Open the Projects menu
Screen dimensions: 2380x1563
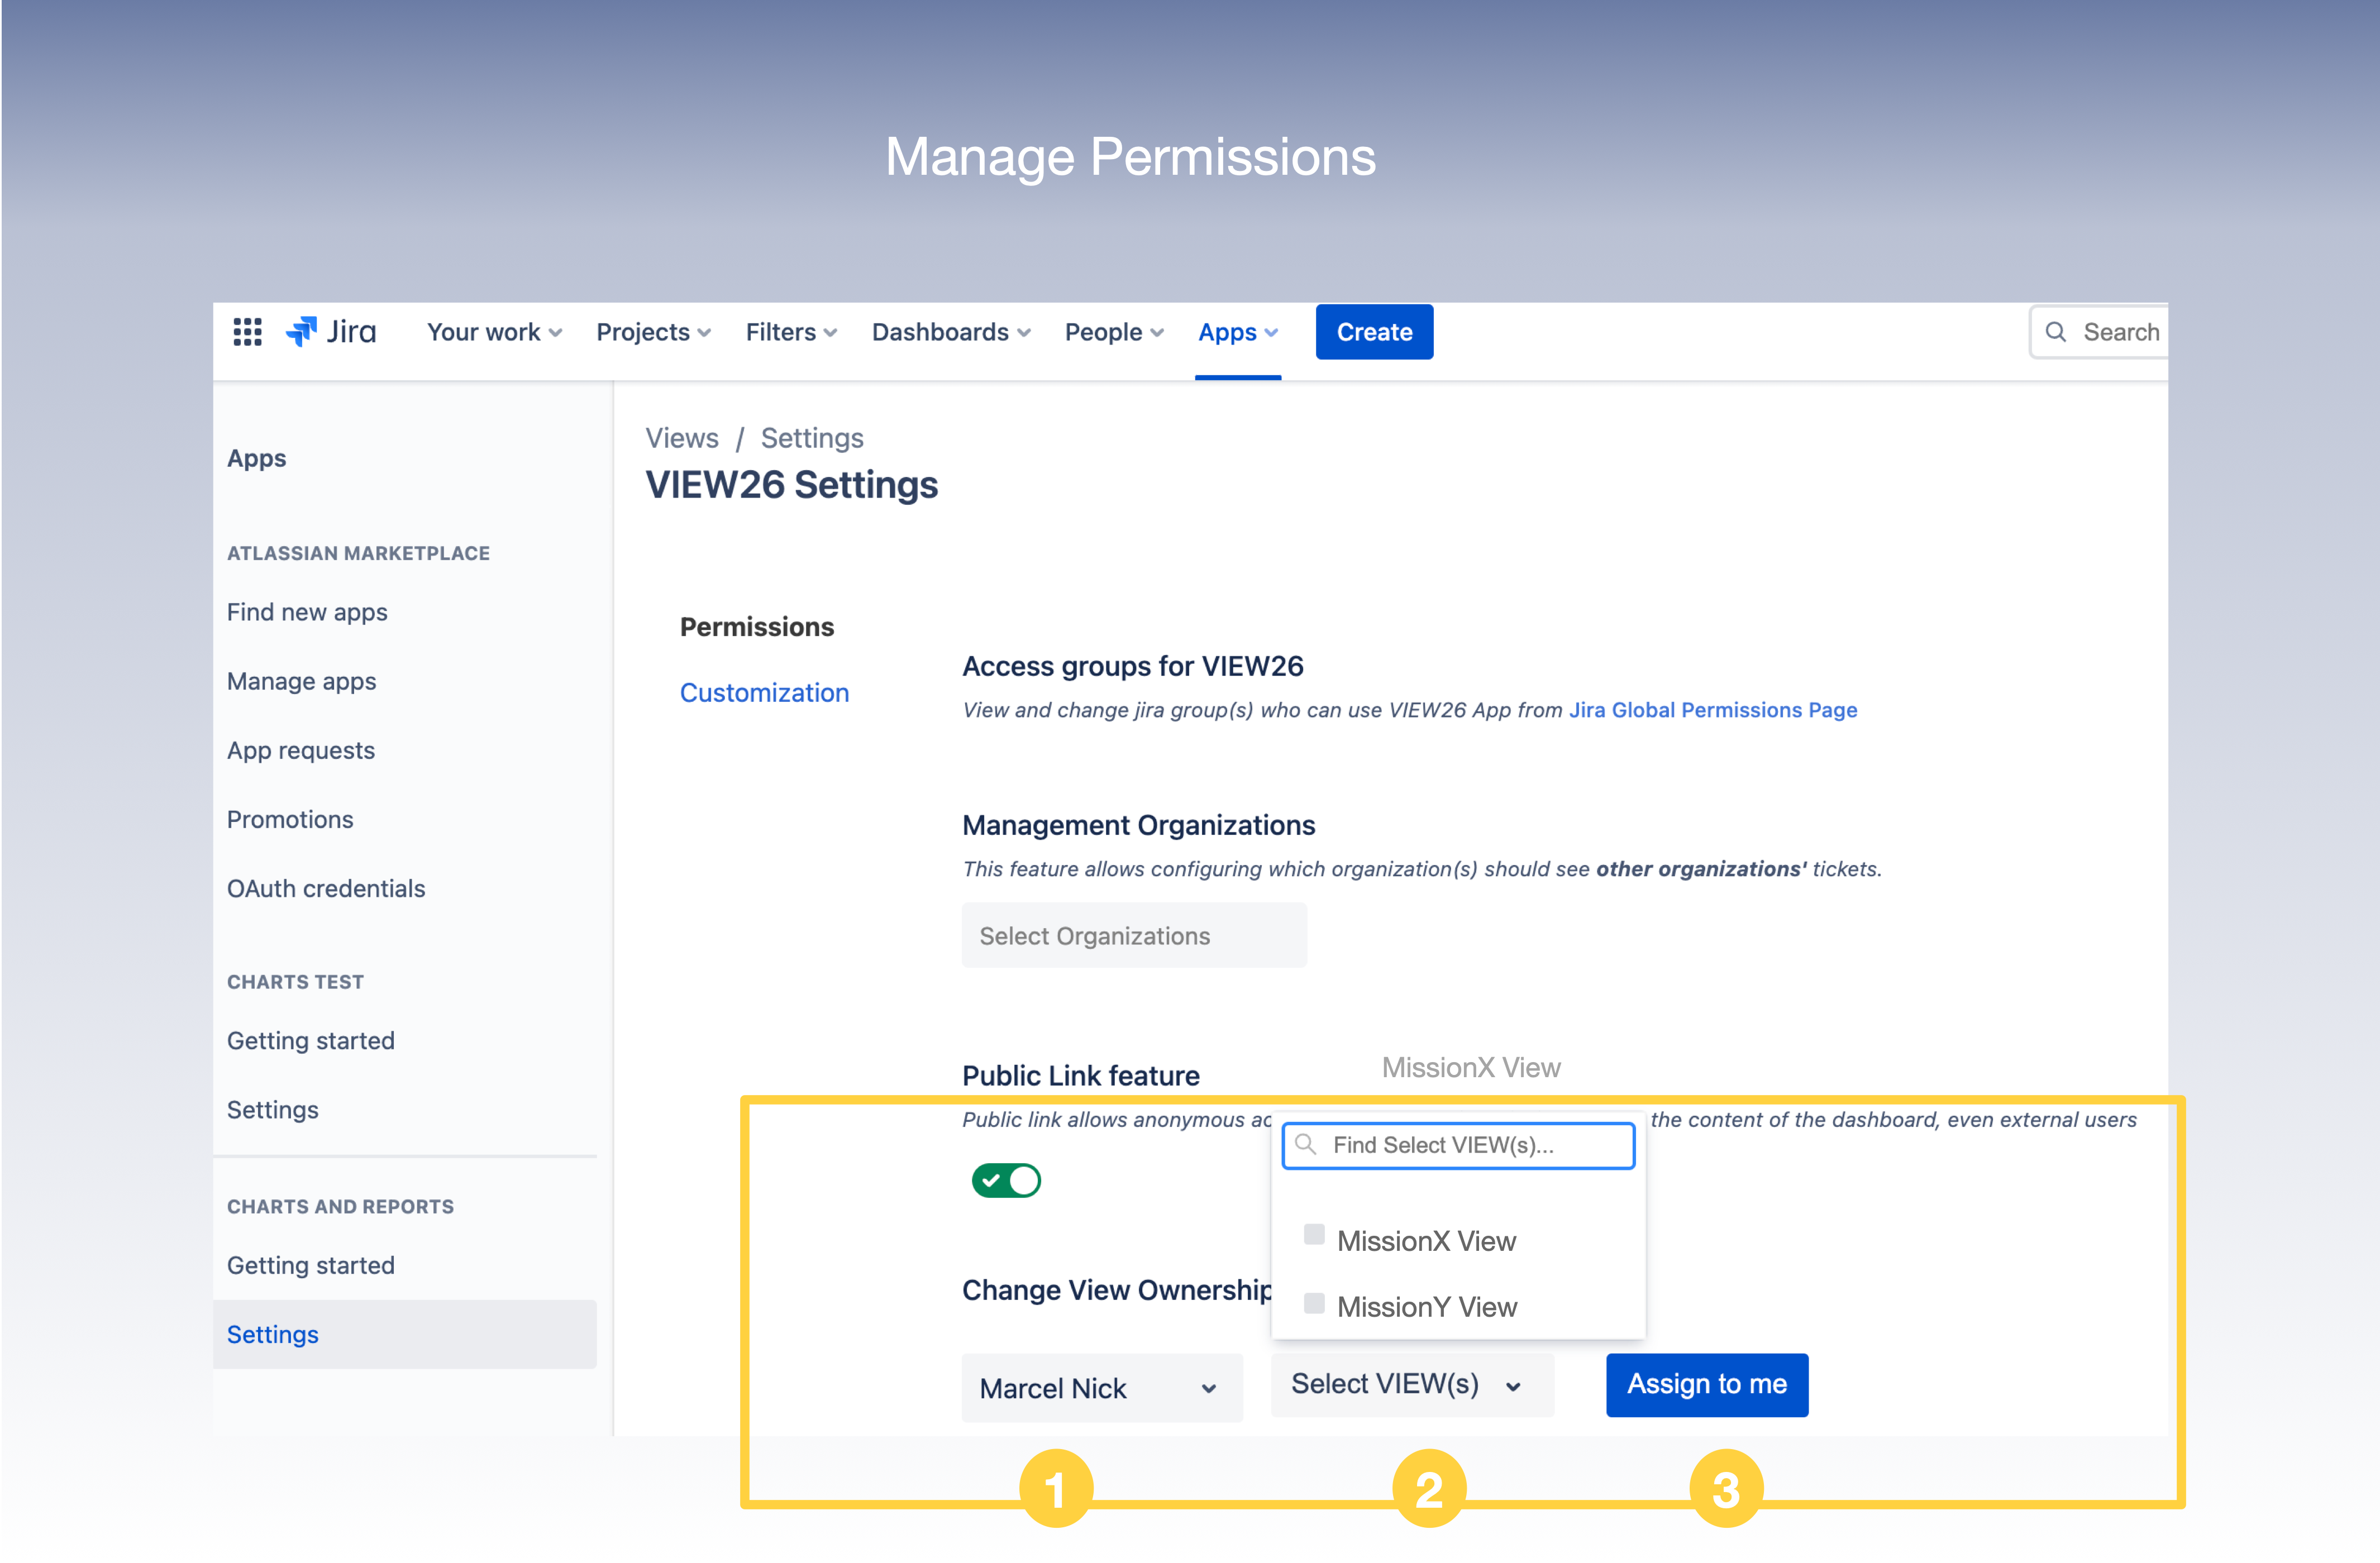click(653, 332)
